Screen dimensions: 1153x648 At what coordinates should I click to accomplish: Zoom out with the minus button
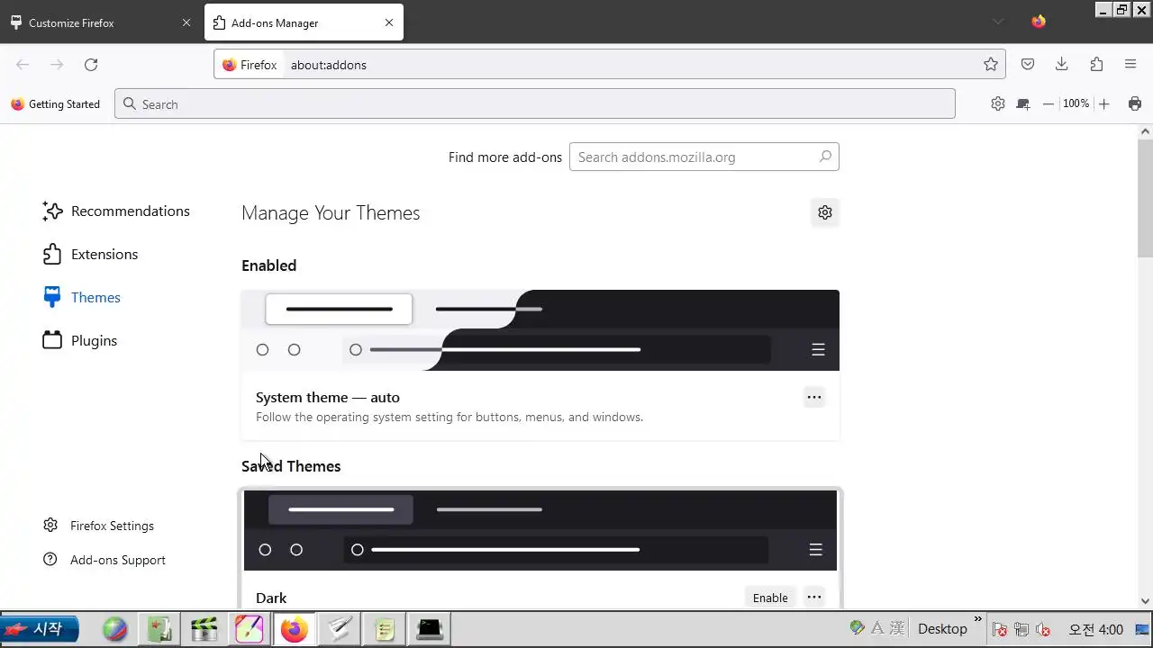coord(1049,103)
